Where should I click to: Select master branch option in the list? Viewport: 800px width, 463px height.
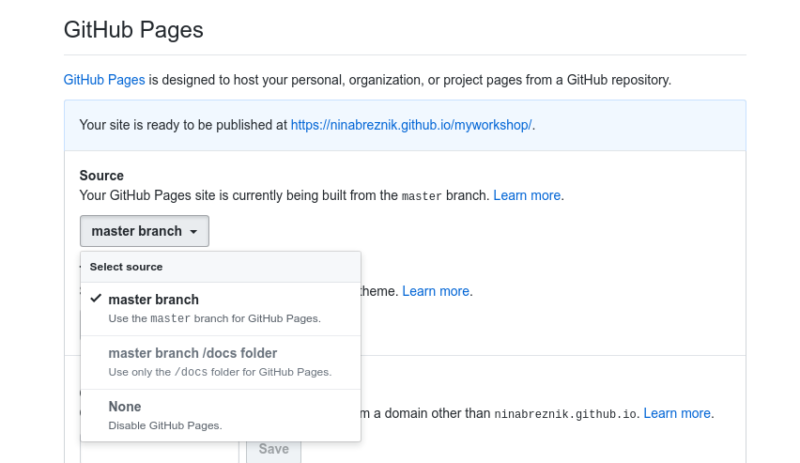[221, 309]
